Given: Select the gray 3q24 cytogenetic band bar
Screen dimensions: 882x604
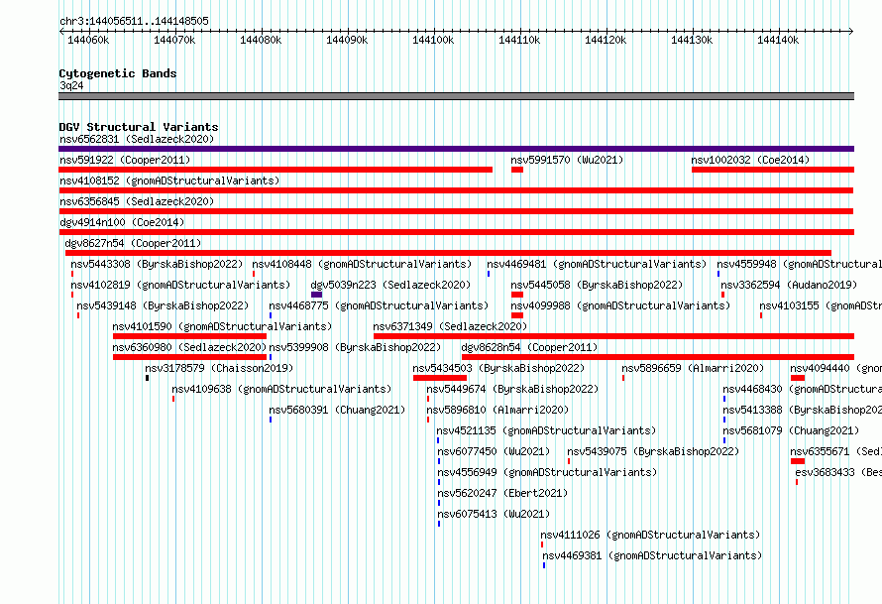Looking at the screenshot, I should (456, 96).
